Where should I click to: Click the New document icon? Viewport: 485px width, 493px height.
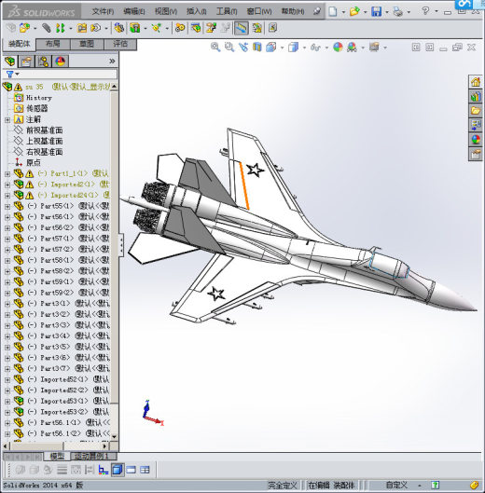[333, 11]
